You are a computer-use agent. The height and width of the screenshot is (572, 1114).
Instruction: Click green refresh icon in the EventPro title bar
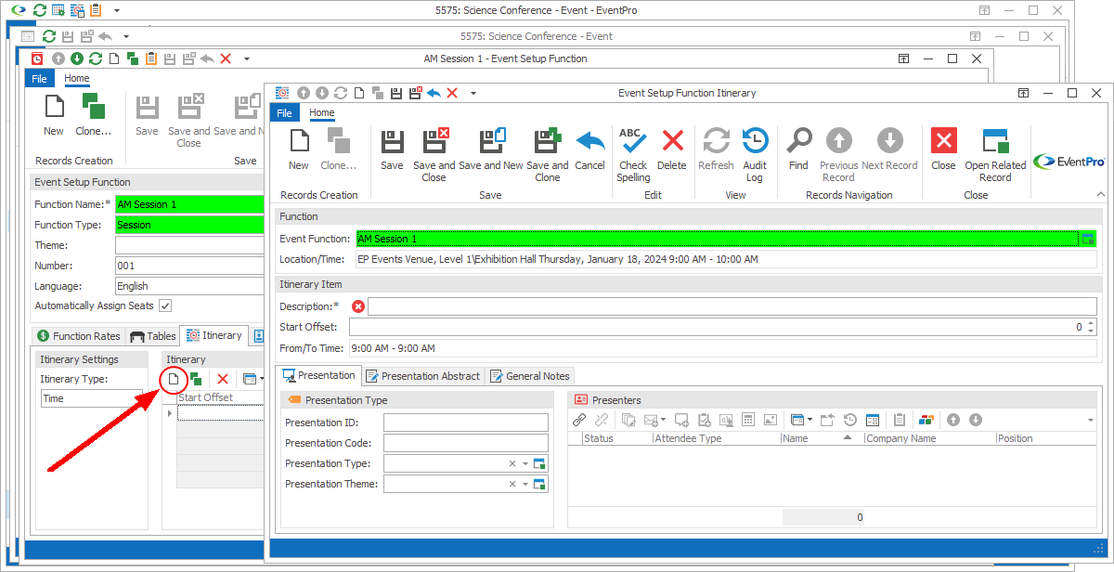(39, 10)
